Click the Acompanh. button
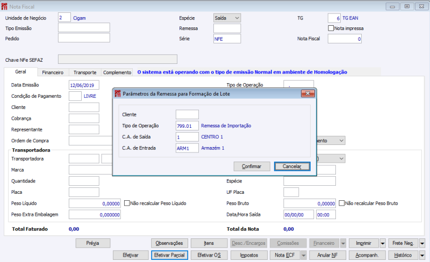 point(367,255)
